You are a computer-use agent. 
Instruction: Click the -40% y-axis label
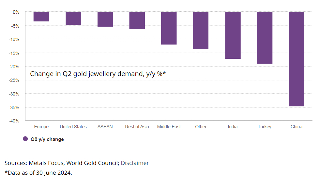coord(14,121)
